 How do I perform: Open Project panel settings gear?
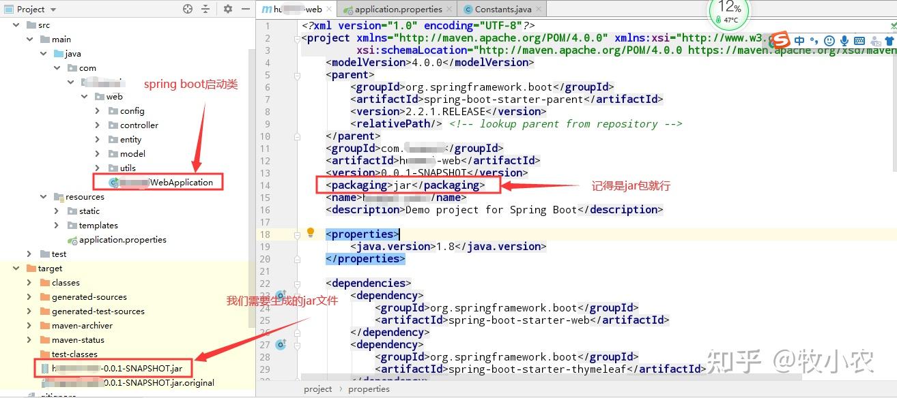tap(228, 9)
